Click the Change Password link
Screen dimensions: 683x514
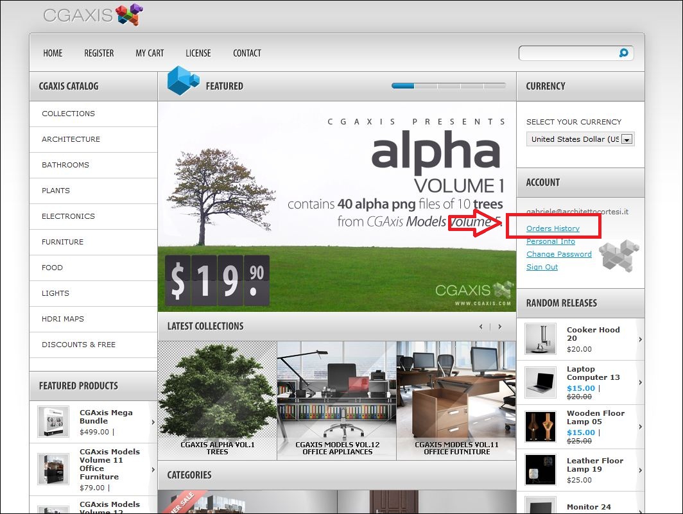tap(559, 254)
